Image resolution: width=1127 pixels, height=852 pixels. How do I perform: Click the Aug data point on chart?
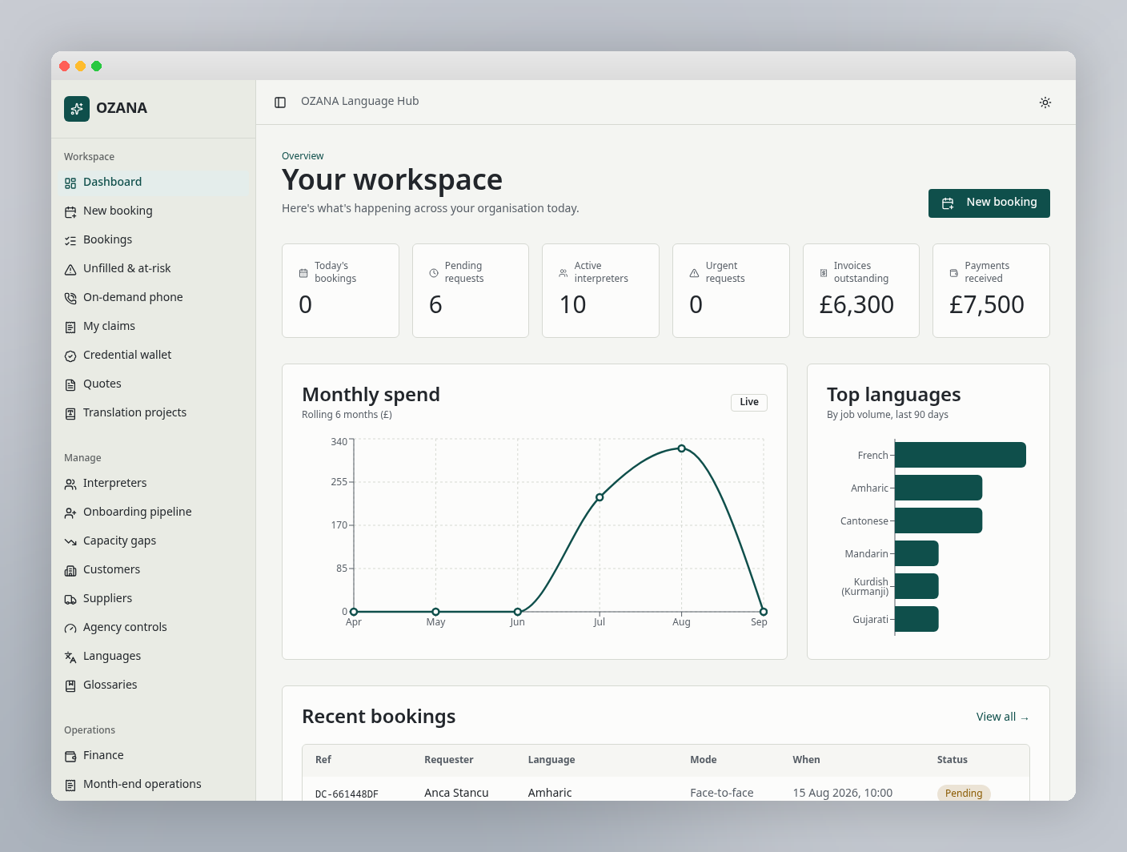coord(681,448)
